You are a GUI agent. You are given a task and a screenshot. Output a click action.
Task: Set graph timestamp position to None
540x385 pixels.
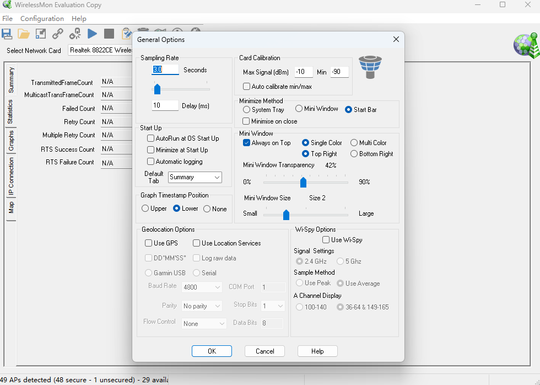pos(207,209)
